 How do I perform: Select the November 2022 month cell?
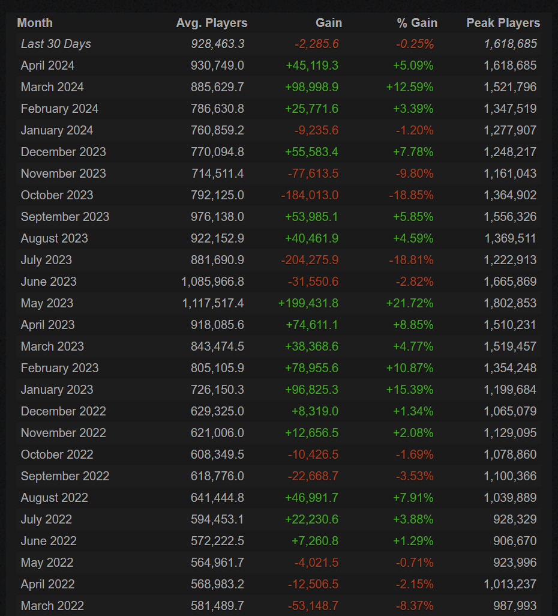click(63, 433)
